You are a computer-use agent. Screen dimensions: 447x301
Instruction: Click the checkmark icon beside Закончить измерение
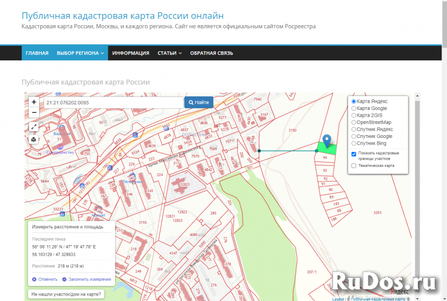click(x=64, y=279)
